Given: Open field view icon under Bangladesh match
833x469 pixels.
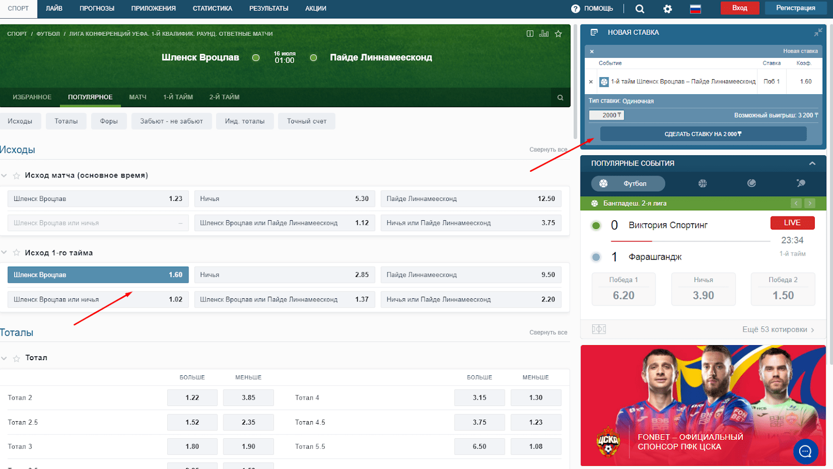Looking at the screenshot, I should [599, 329].
